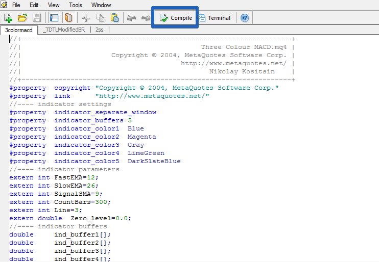Expand the Window menu
The height and width of the screenshot is (262, 379).
(x=101, y=5)
